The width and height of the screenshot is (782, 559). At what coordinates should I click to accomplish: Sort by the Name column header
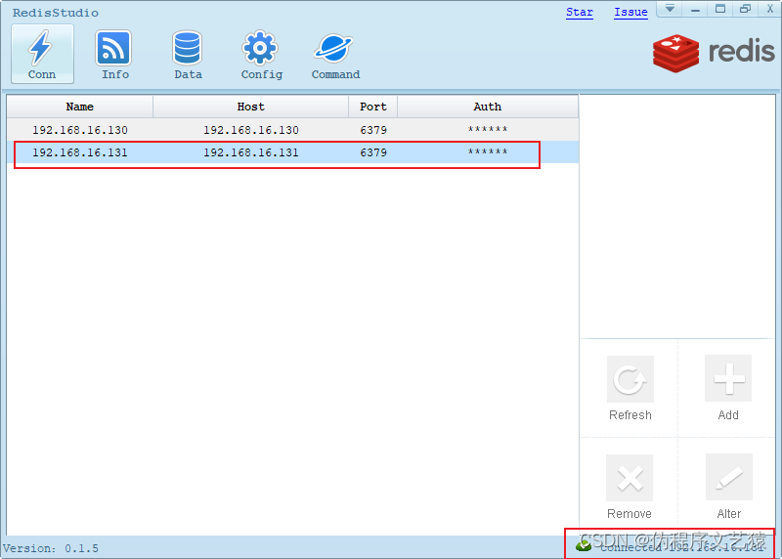(80, 107)
